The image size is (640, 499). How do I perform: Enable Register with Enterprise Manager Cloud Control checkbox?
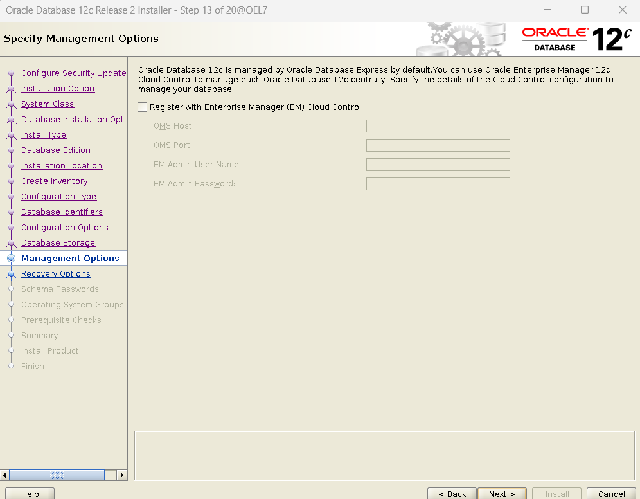(142, 107)
